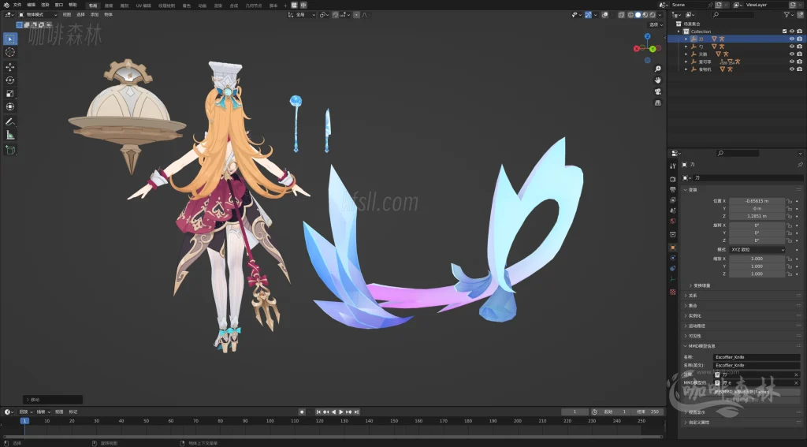This screenshot has height=447, width=807.
Task: Toggle the camera view icon
Action: click(x=658, y=91)
